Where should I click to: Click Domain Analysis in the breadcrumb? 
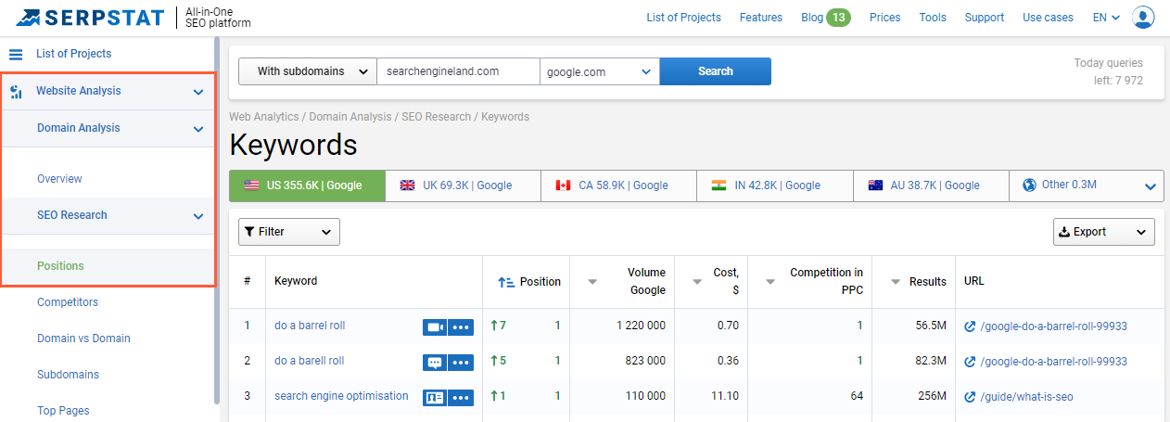350,117
